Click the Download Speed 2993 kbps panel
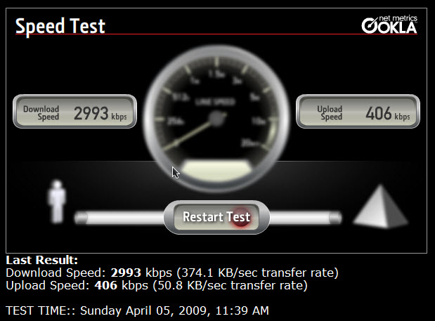 pos(75,112)
